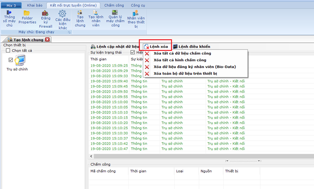This screenshot has width=314, height=189.
Task: Open Lệnh xóa dropdown menu
Action: [x=156, y=46]
